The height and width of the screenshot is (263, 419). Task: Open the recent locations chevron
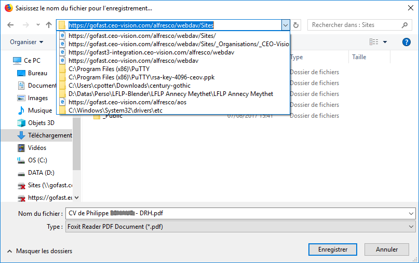click(x=38, y=25)
